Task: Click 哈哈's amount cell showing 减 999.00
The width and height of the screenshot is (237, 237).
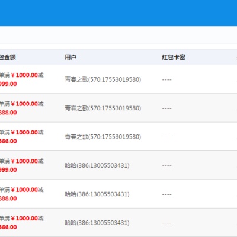Action: click(22, 165)
